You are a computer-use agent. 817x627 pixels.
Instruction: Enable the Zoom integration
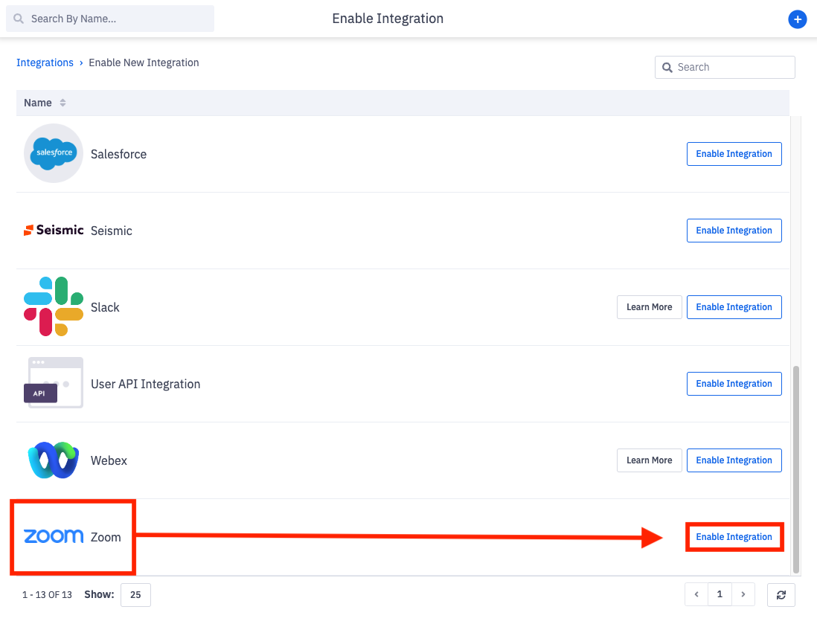(734, 536)
